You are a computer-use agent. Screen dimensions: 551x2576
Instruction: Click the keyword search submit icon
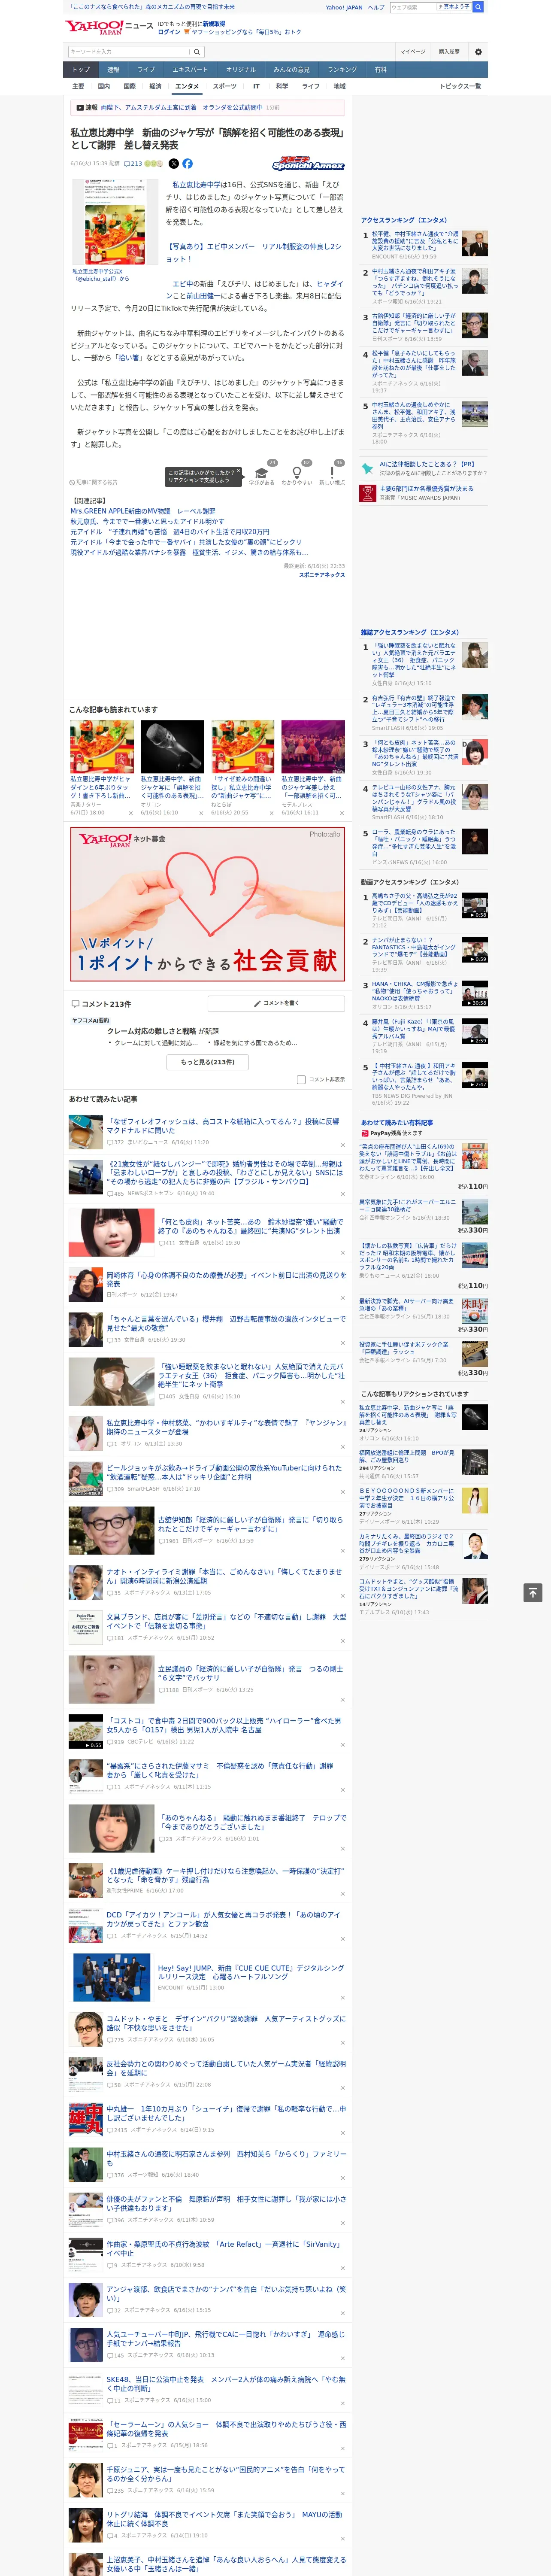[197, 52]
